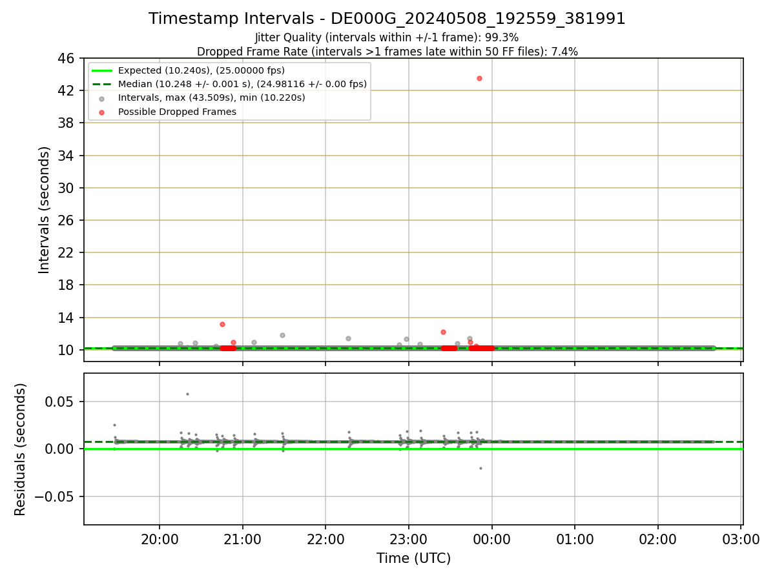Click the 01:00 x-axis tick label

point(575,540)
